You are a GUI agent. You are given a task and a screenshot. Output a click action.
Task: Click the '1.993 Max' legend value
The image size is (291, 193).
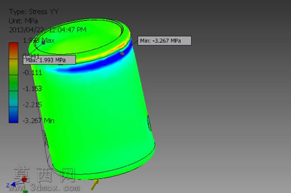coord(39,40)
